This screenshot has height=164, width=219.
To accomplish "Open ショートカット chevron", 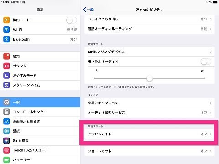I will (x=211, y=151).
